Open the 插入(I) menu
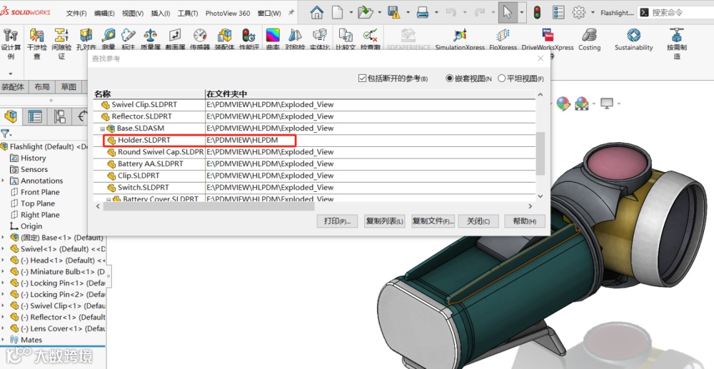Image resolution: width=714 pixels, height=369 pixels. [160, 13]
